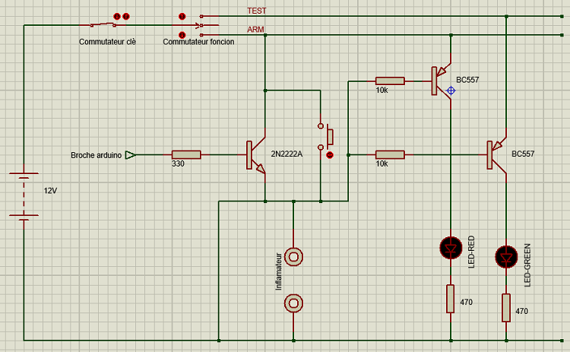Screen dimensions: 570x352
Task: Actuate the push button beside 2N2222A
Action: [325, 137]
